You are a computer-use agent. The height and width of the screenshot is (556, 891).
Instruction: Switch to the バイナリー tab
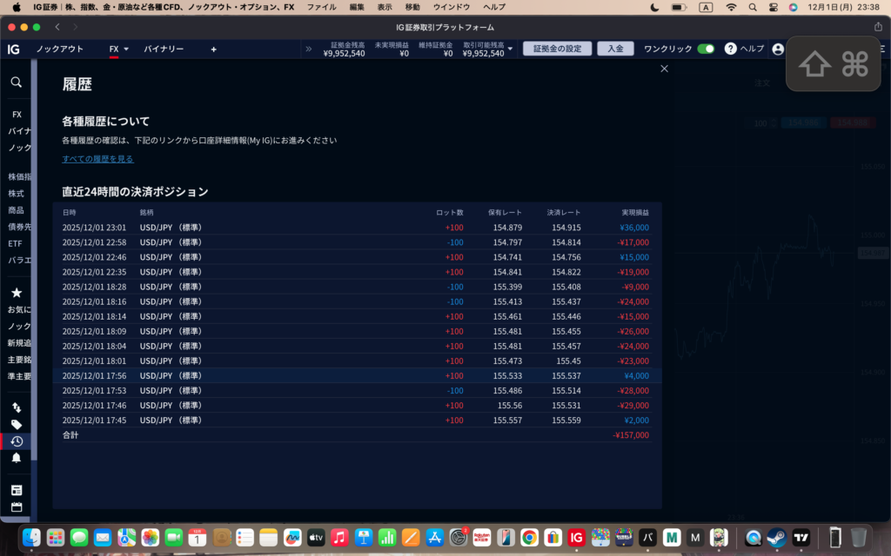164,50
